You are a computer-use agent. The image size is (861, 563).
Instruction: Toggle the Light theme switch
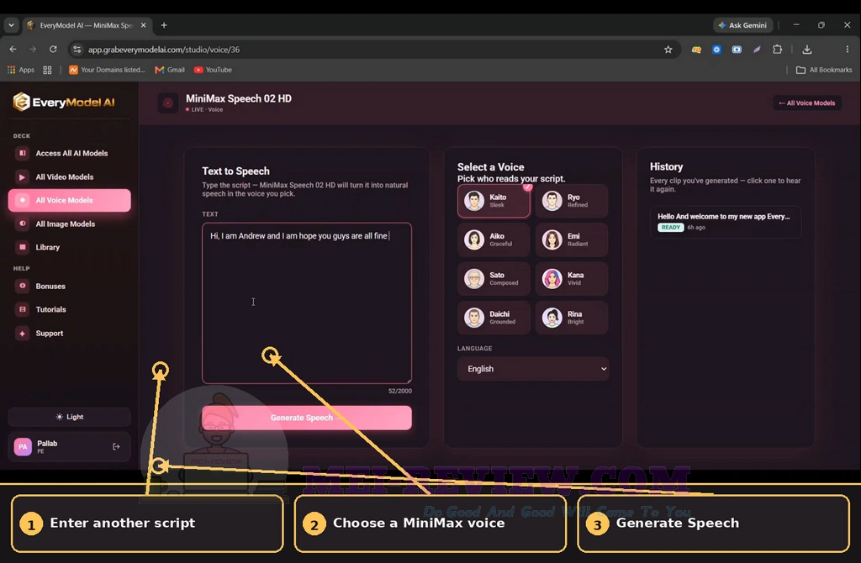pos(69,417)
